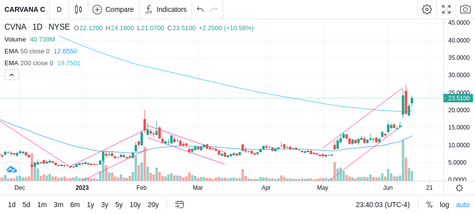Viewport: 475px width, 214px height.
Task: Toggle auto scale mode
Action: coord(463,205)
